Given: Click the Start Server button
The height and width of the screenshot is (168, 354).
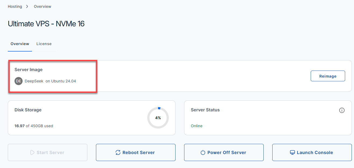Looking at the screenshot, I should (48, 152).
